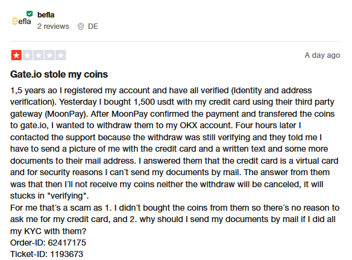Image resolution: width=352 pixels, height=260 pixels.
Task: Click the second grey rating star
Action: tap(27, 55)
